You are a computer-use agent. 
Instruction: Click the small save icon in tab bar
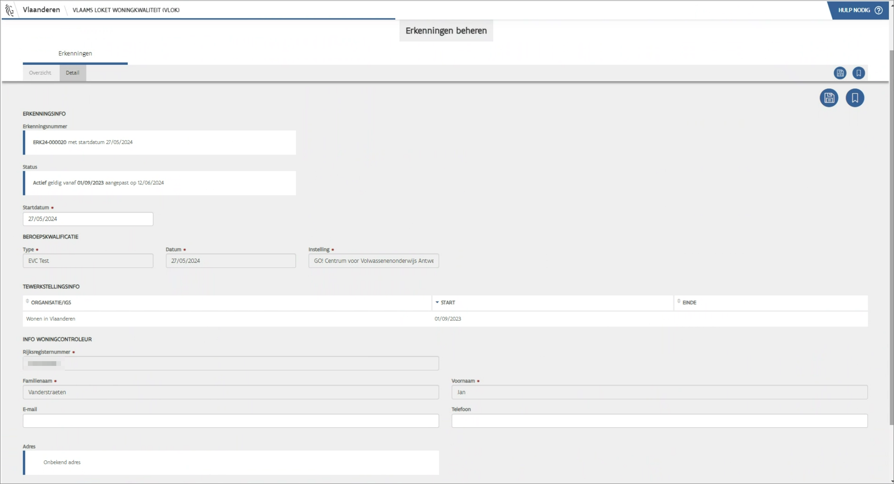coord(840,73)
